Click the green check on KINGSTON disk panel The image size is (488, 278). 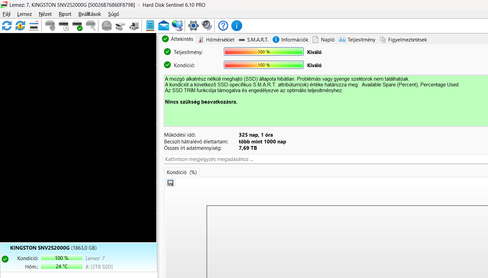tap(5, 259)
